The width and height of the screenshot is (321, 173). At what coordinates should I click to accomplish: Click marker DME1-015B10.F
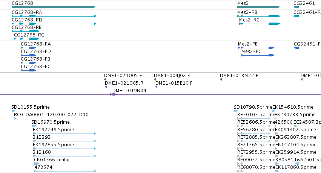[x=157, y=87]
